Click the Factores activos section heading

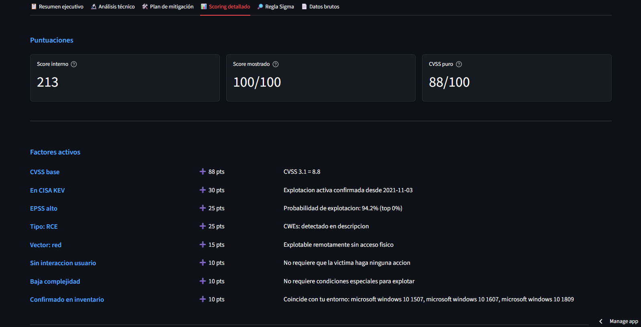coord(55,152)
